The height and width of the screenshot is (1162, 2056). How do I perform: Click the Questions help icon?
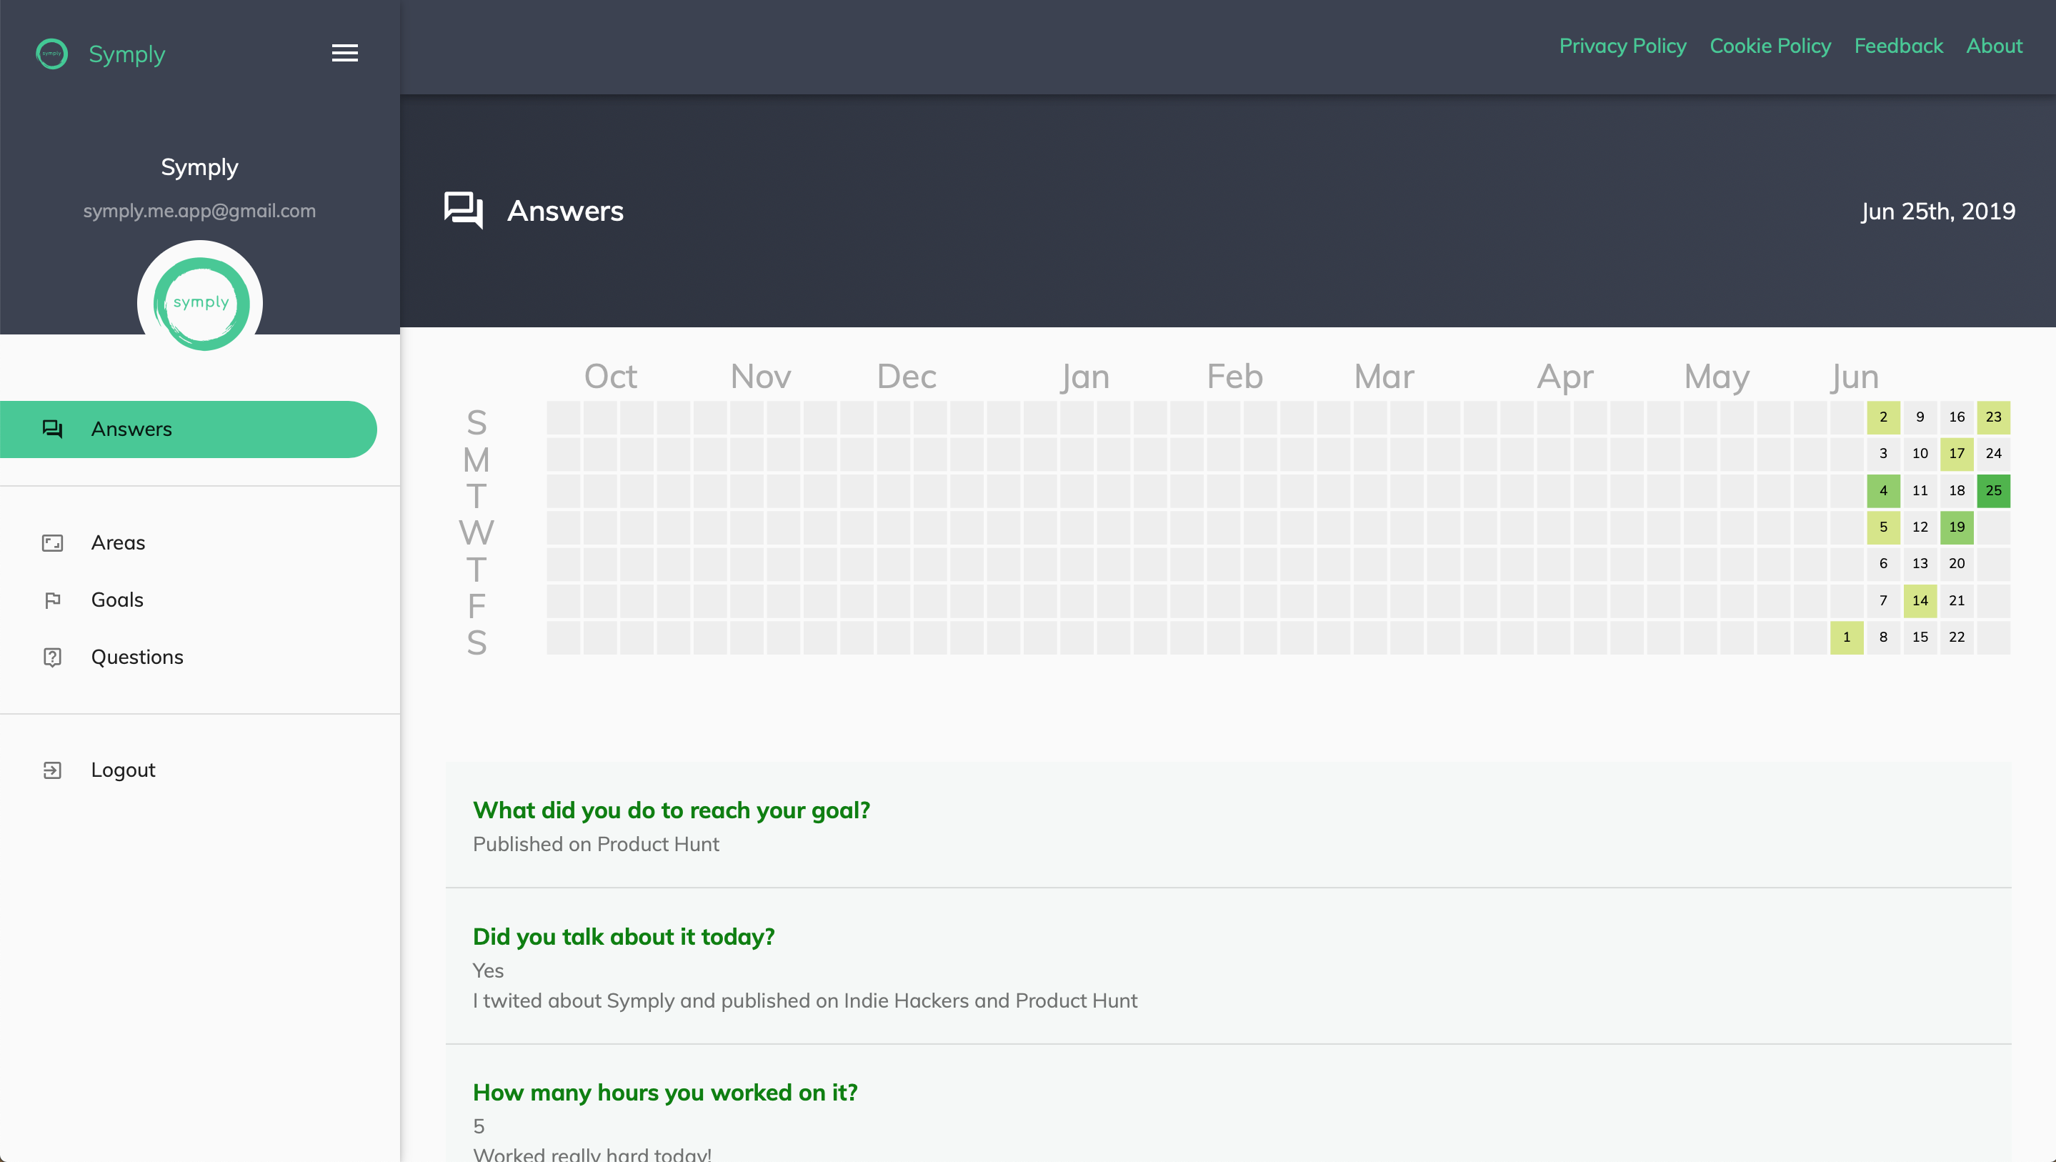click(53, 657)
